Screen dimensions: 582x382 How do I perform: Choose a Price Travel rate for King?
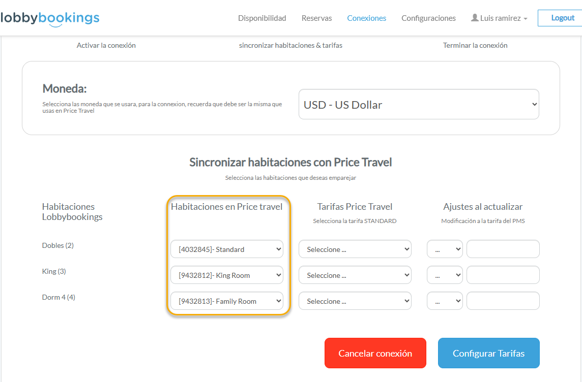[x=355, y=275]
